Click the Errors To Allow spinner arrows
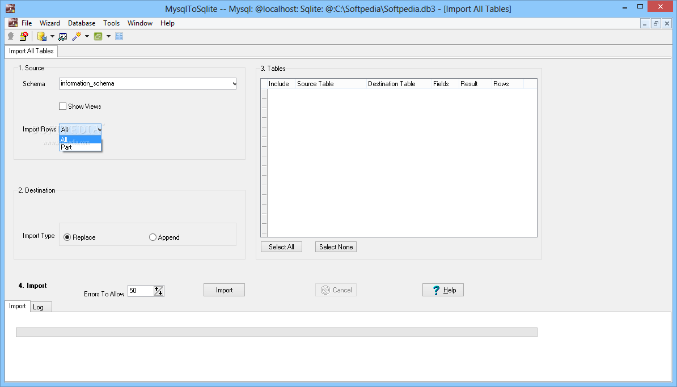The width and height of the screenshot is (677, 387). pyautogui.click(x=159, y=291)
